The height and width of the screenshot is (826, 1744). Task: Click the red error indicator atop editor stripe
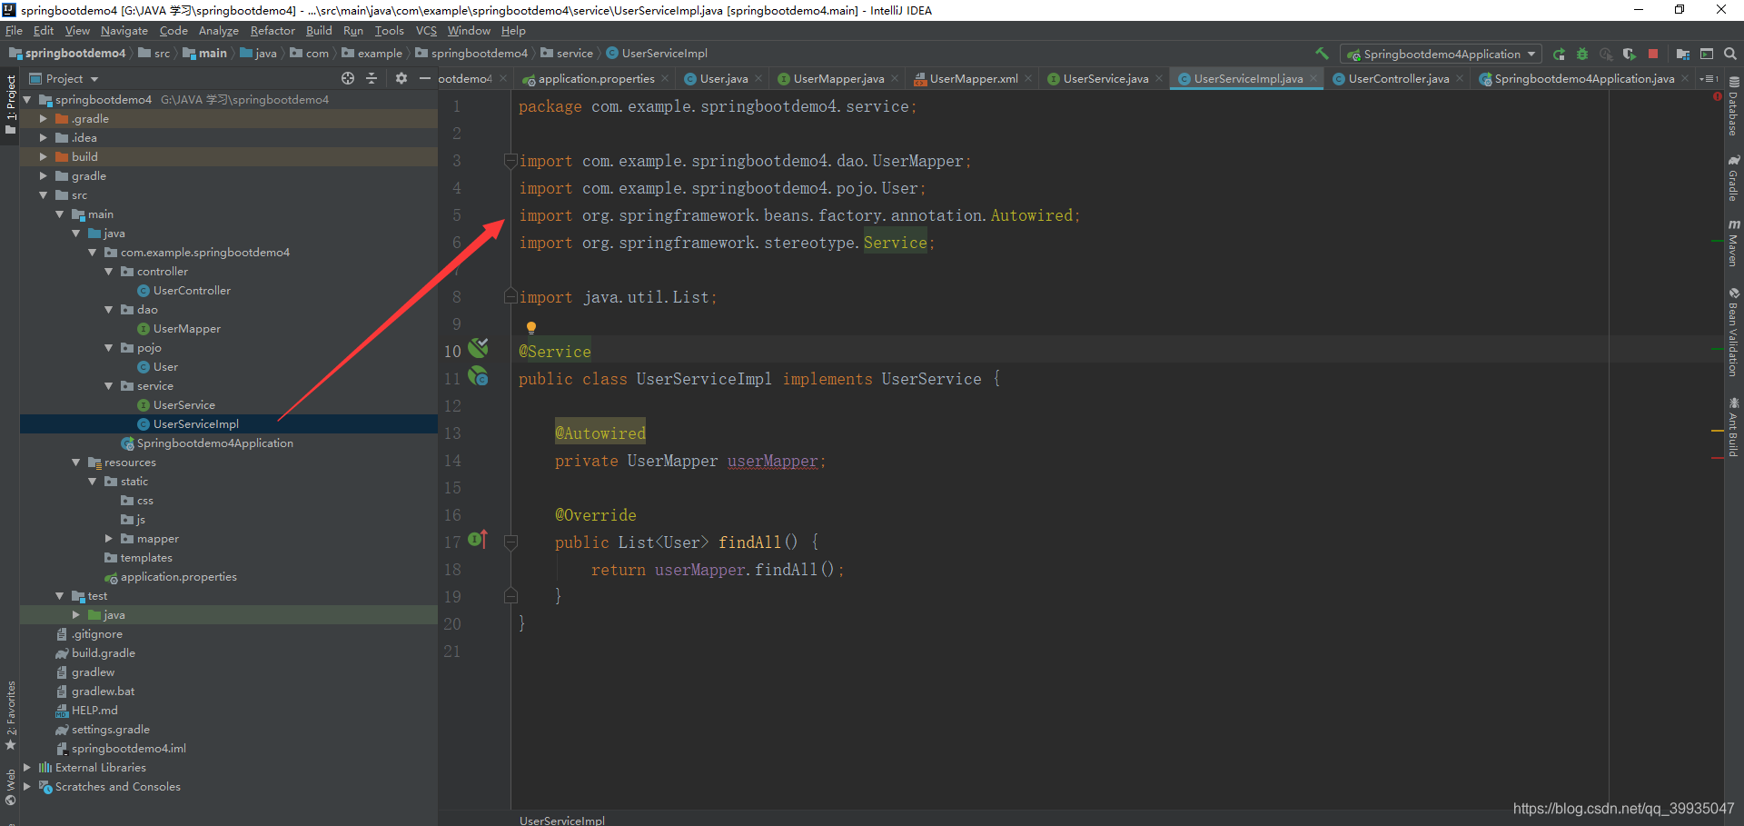coord(1717,95)
